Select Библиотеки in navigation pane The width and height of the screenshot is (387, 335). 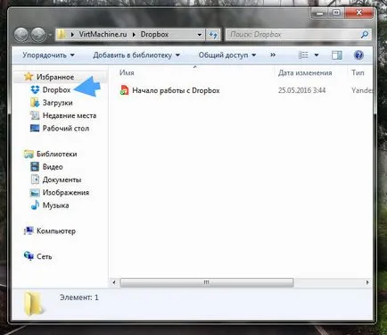pyautogui.click(x=57, y=154)
